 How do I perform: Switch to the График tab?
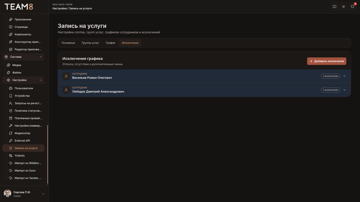point(110,43)
